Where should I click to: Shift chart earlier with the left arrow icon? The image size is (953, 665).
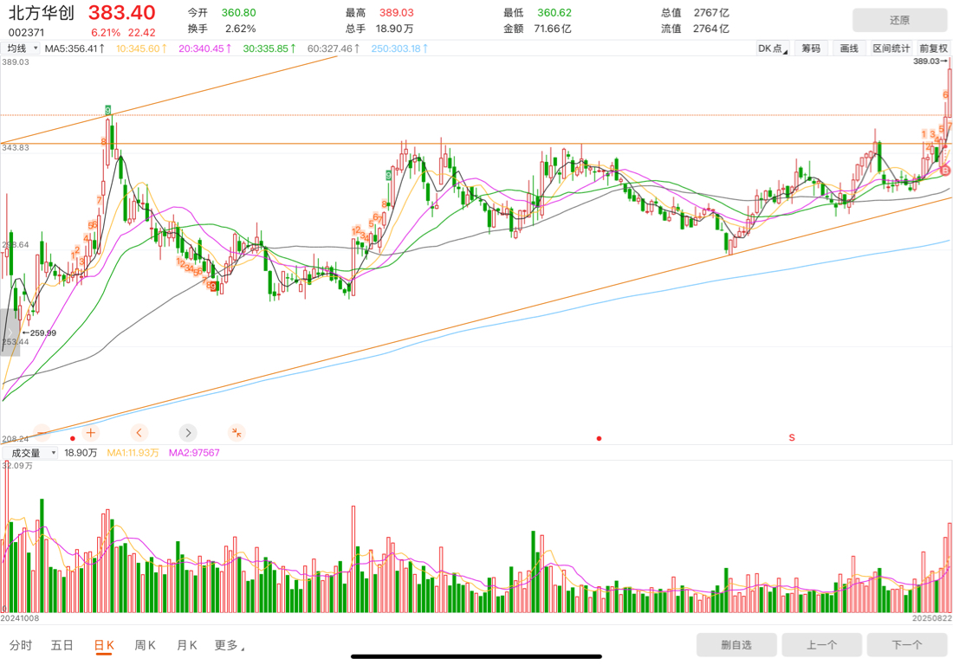tap(139, 432)
